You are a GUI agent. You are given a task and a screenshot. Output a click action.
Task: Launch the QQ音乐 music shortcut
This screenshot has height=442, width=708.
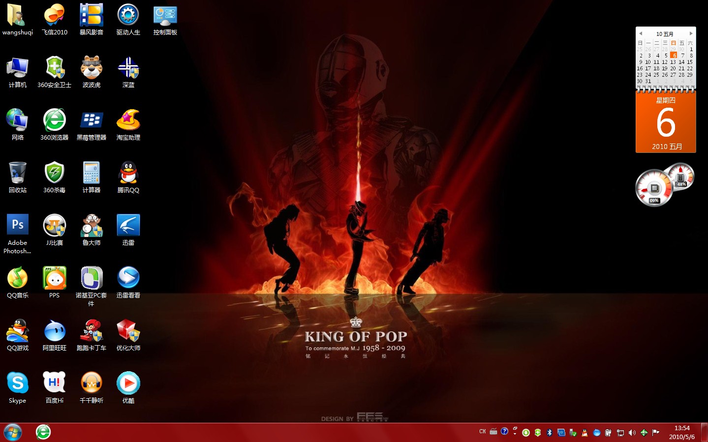[x=18, y=283]
